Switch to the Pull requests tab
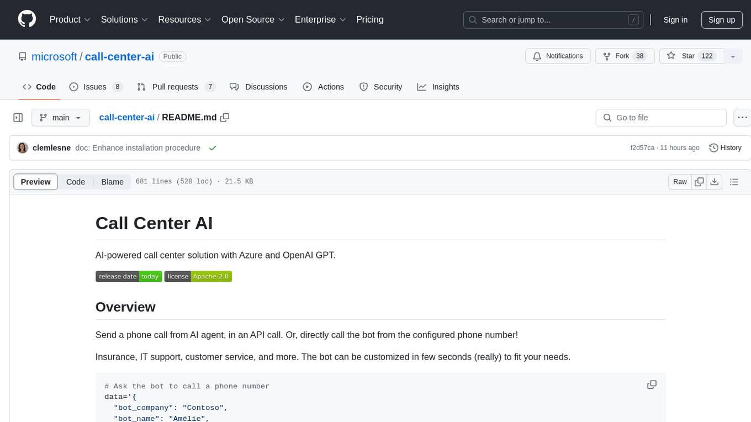751x422 pixels. point(176,87)
